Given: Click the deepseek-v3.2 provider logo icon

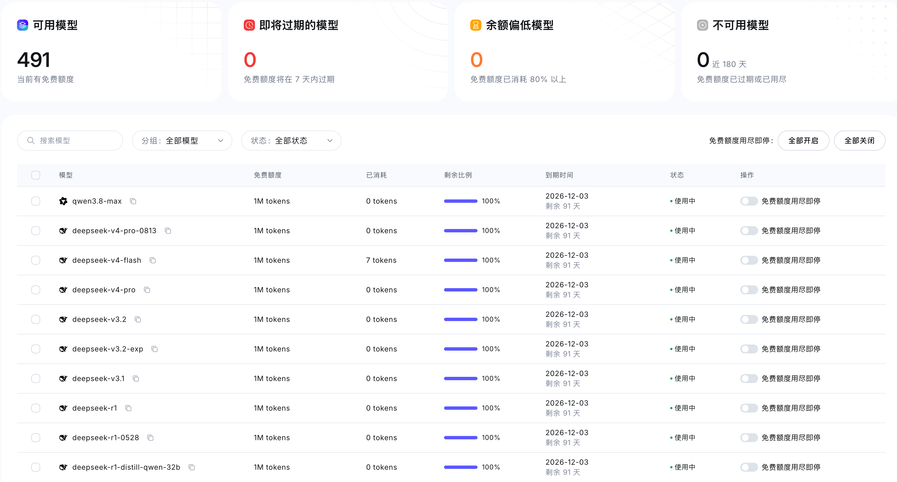Looking at the screenshot, I should tap(63, 320).
